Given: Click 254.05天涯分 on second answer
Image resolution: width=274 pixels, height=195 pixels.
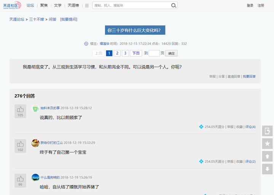Looking at the screenshot, I should point(214,161).
